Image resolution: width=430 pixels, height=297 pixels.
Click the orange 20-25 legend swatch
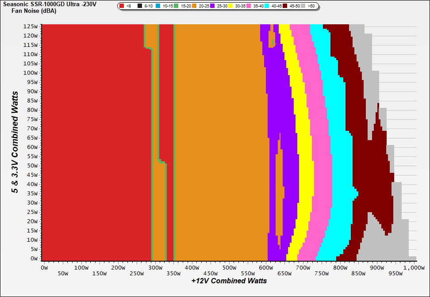pyautogui.click(x=195, y=6)
